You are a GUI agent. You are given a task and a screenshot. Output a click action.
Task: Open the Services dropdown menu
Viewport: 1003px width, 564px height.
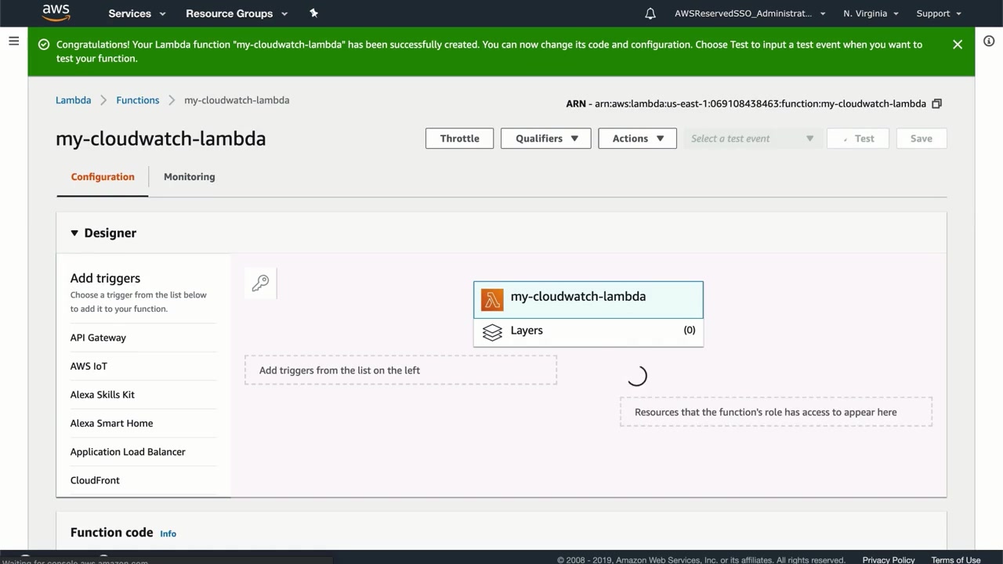(137, 13)
